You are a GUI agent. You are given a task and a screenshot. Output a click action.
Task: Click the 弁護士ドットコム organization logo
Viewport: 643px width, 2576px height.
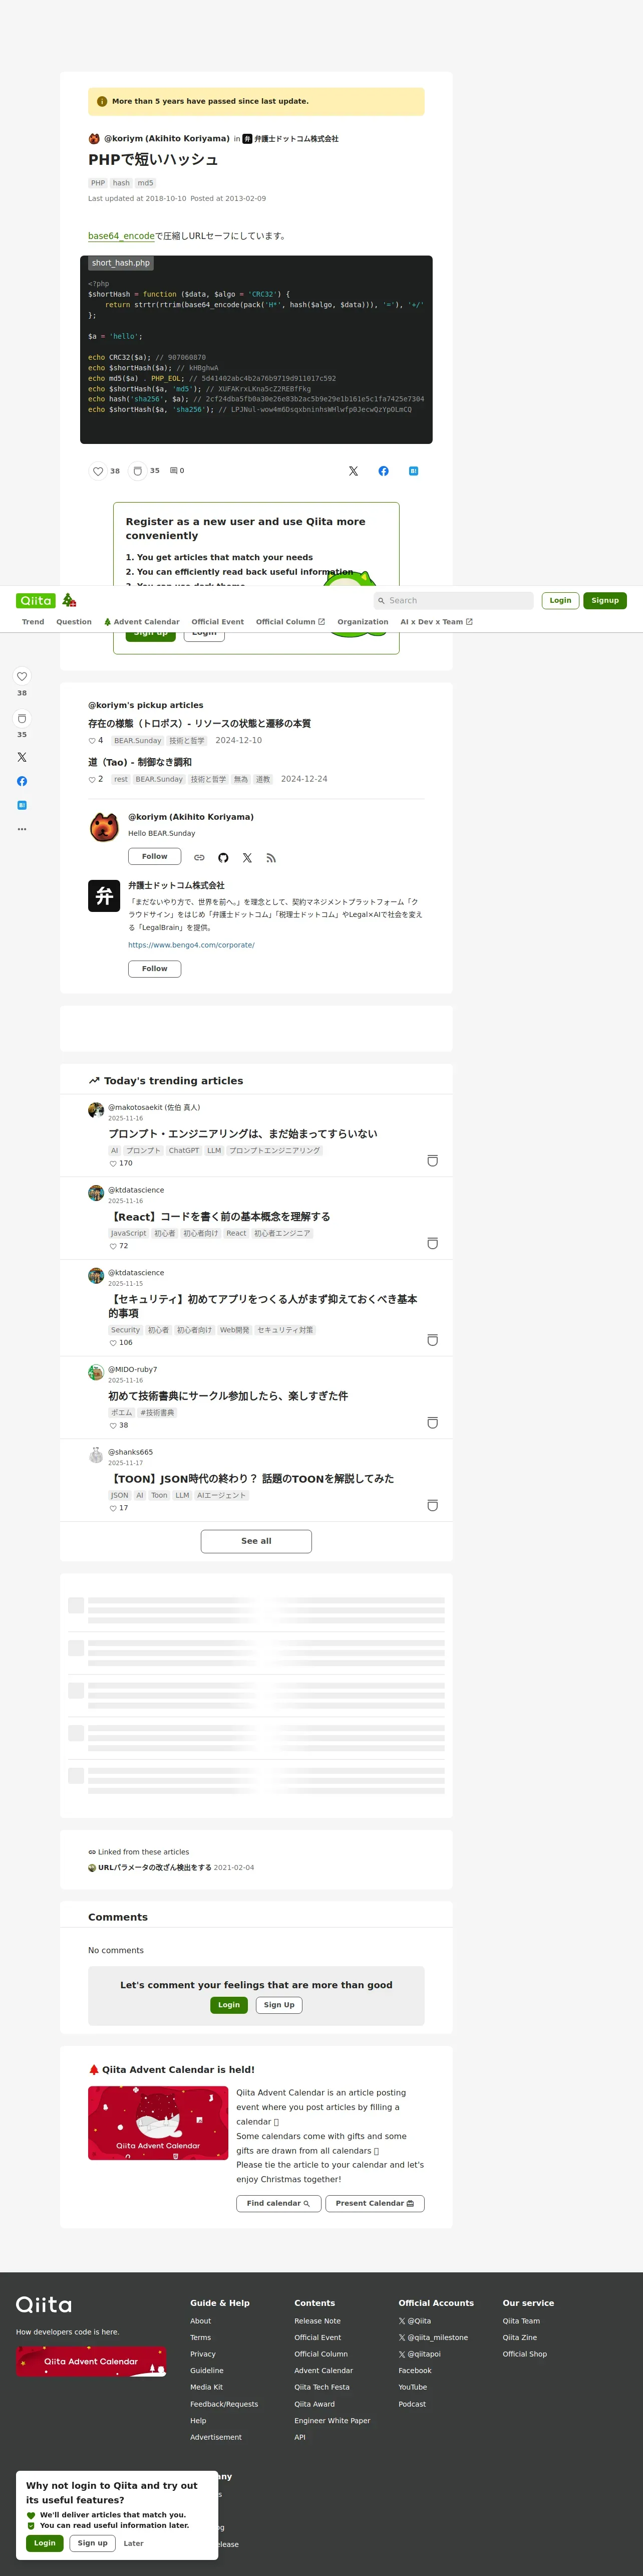[x=104, y=896]
